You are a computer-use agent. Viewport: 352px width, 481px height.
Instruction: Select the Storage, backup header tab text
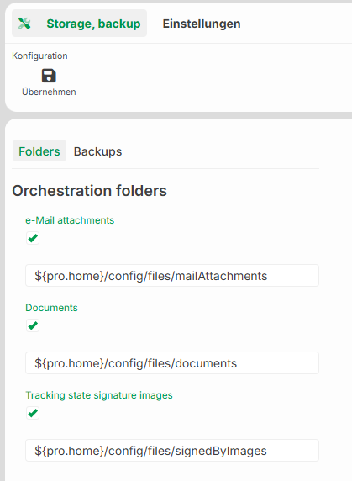pyautogui.click(x=93, y=24)
